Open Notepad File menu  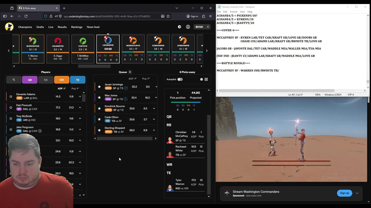pyautogui.click(x=219, y=12)
